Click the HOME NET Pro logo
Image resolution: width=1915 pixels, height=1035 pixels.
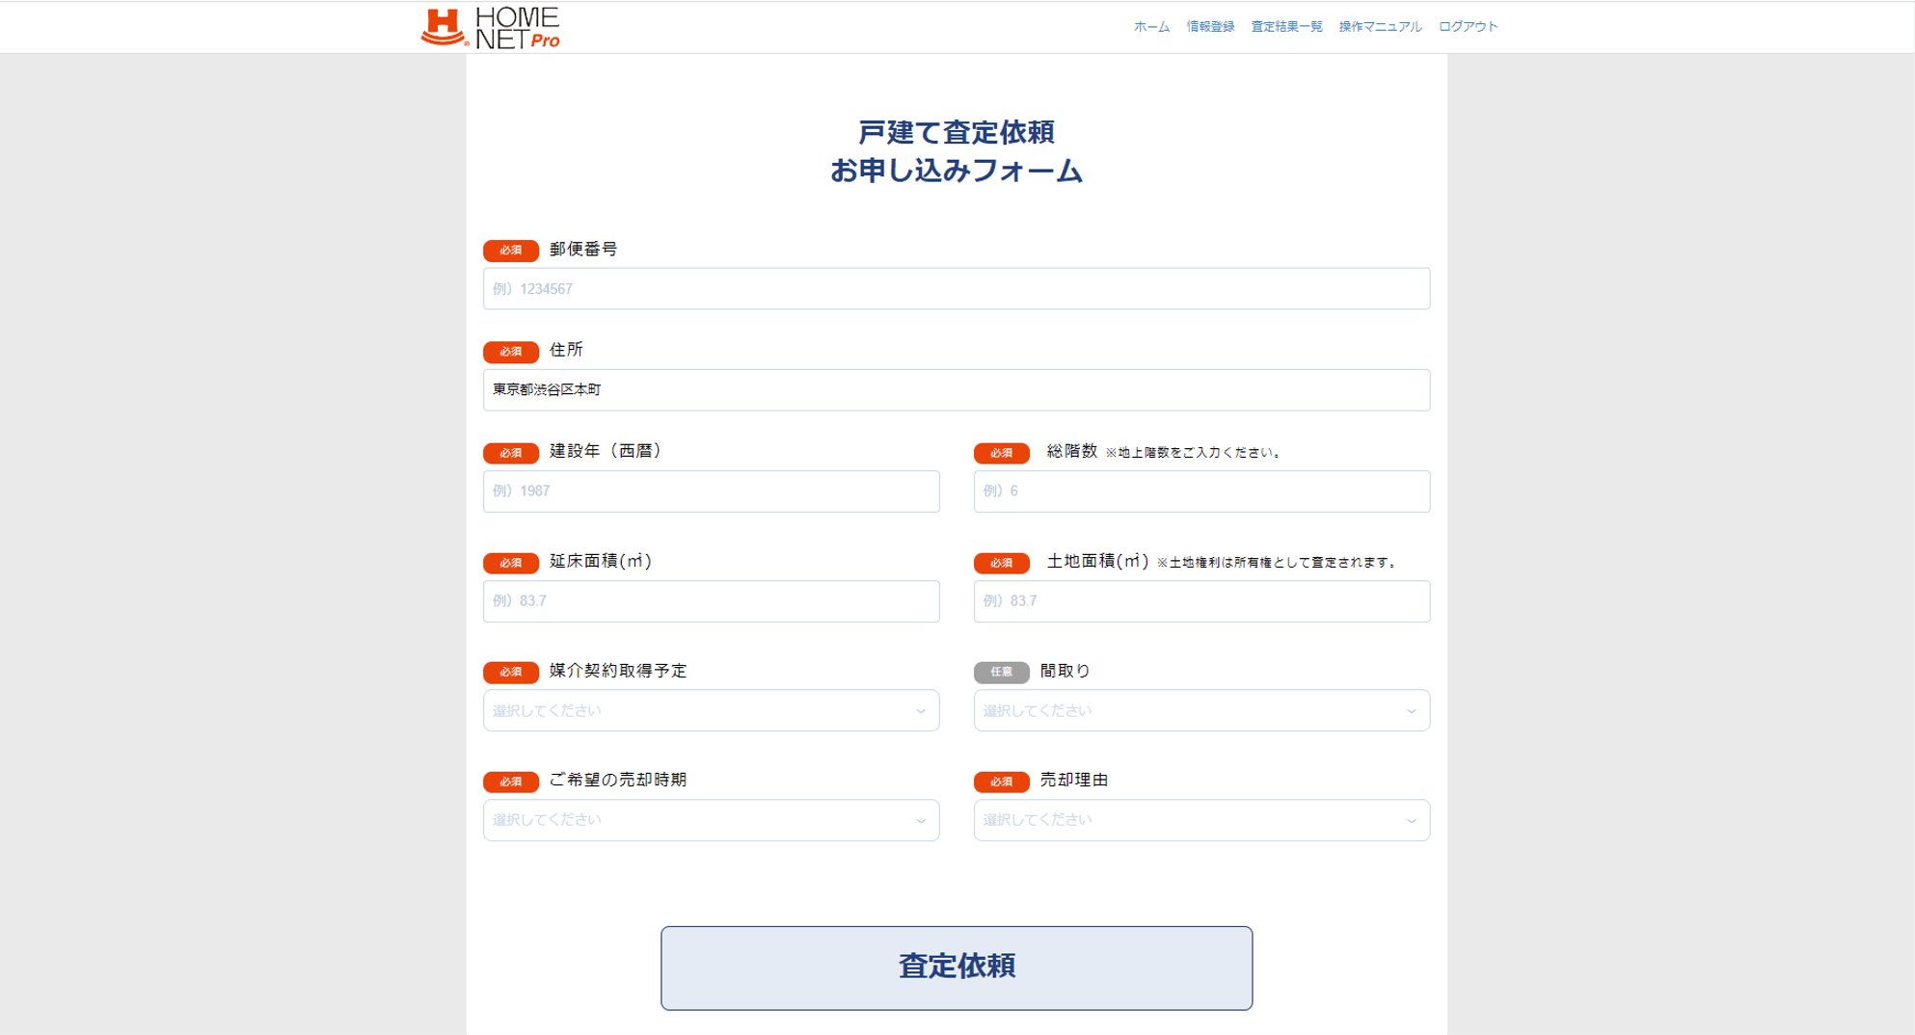(491, 27)
